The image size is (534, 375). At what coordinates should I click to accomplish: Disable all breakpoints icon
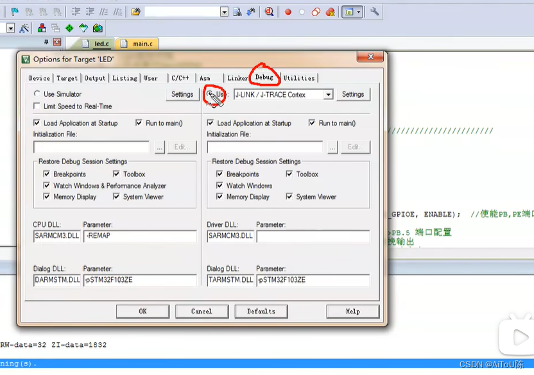pyautogui.click(x=316, y=12)
